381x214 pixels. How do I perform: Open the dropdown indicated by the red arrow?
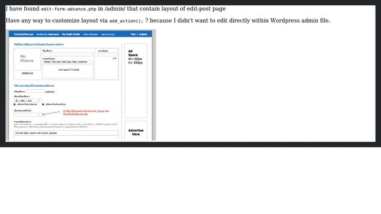pos(28,115)
